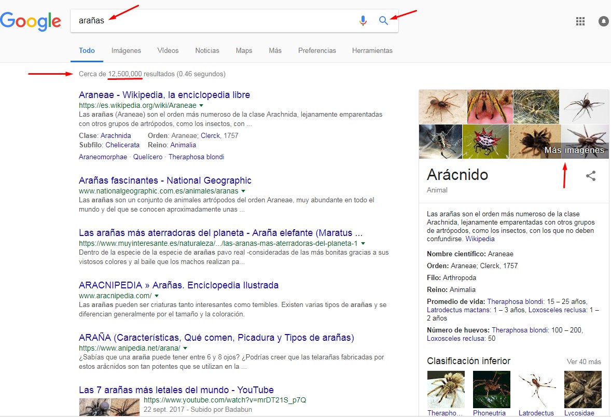Open the spider web image thumbnail
Image resolution: width=611 pixels, height=417 pixels.
tap(536, 107)
